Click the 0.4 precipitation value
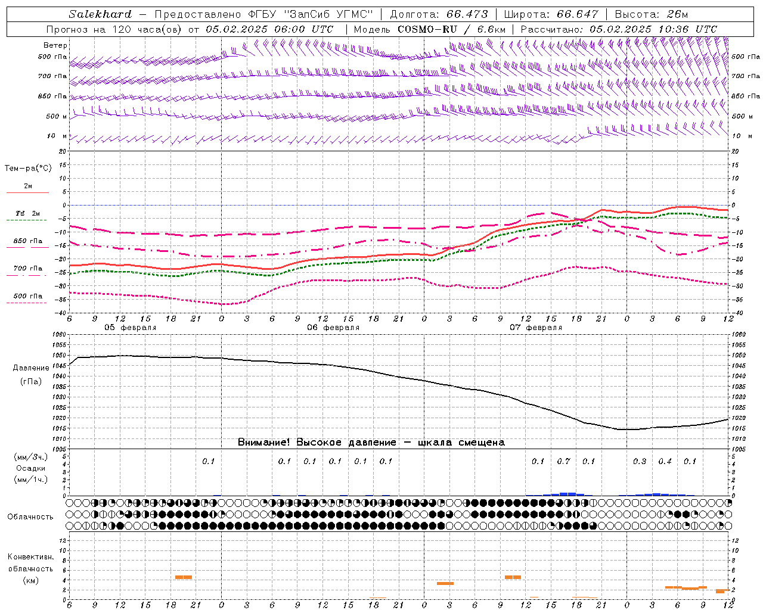Image resolution: width=763 pixels, height=610 pixels. click(x=665, y=461)
